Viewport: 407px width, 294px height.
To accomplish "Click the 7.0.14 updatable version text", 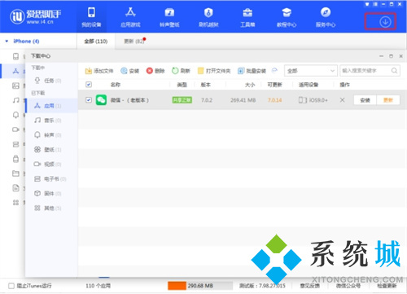I will click(x=274, y=100).
